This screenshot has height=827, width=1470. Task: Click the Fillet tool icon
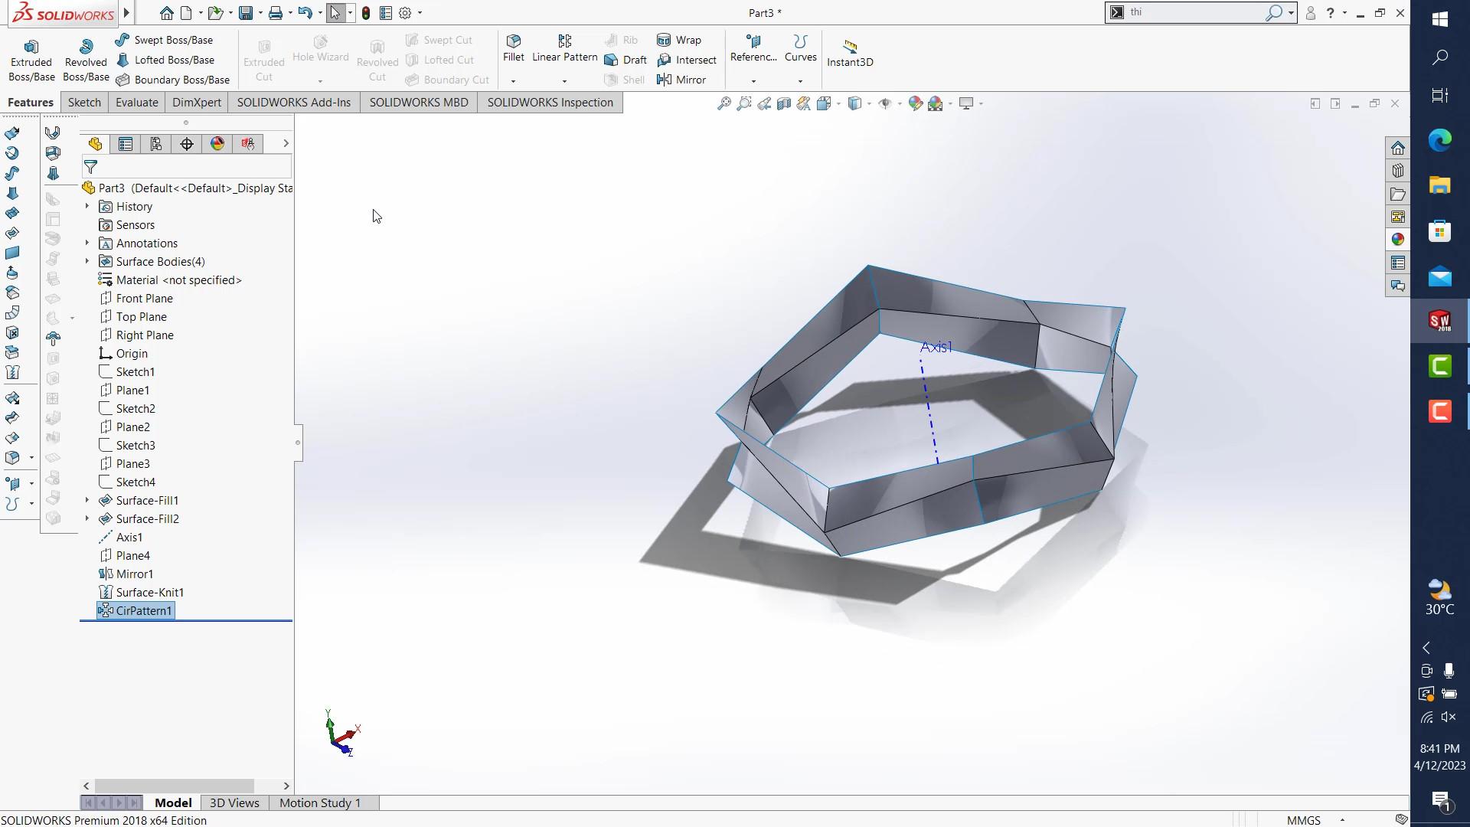click(514, 41)
